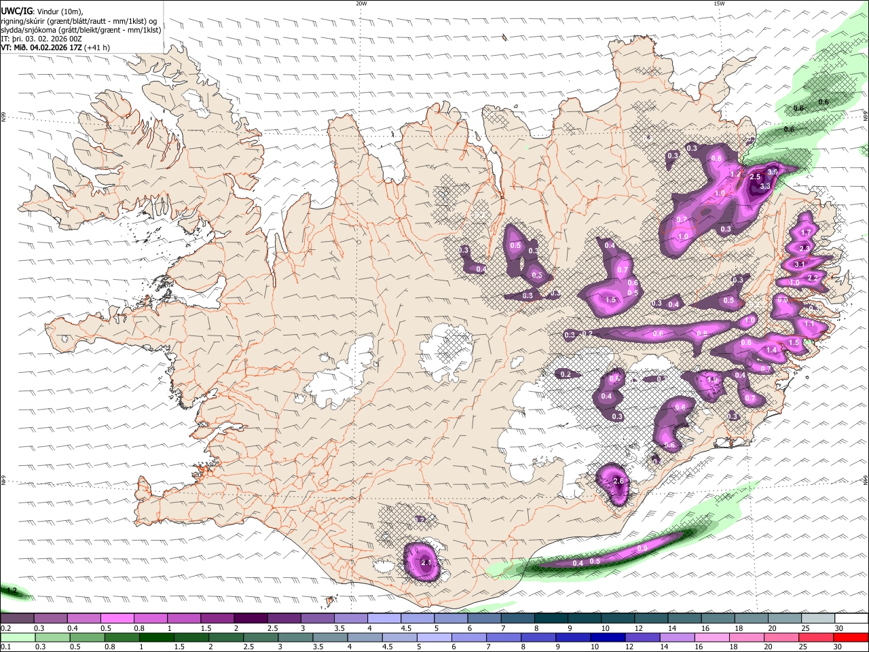The height and width of the screenshot is (652, 869).
Task: Pick snow scale swatch between 1 and 1.5
Action: coord(183,618)
